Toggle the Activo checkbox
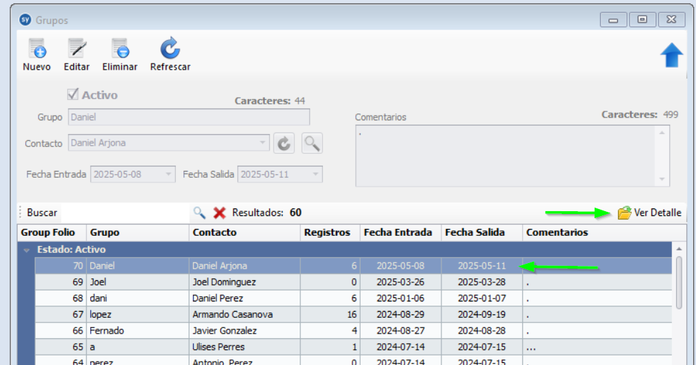The width and height of the screenshot is (696, 365). point(73,94)
